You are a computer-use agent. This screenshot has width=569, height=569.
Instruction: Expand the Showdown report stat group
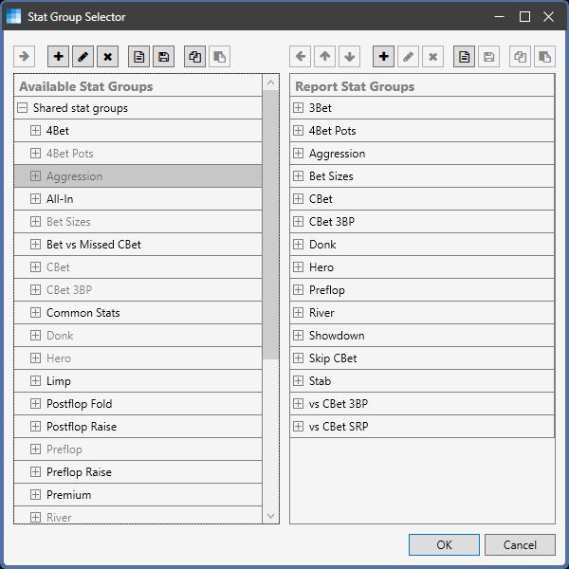tap(298, 336)
